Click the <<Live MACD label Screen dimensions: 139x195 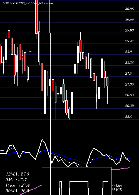[x=117, y=188]
